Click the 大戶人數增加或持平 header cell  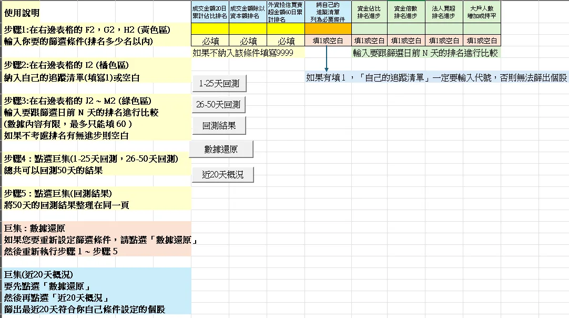[x=482, y=12]
